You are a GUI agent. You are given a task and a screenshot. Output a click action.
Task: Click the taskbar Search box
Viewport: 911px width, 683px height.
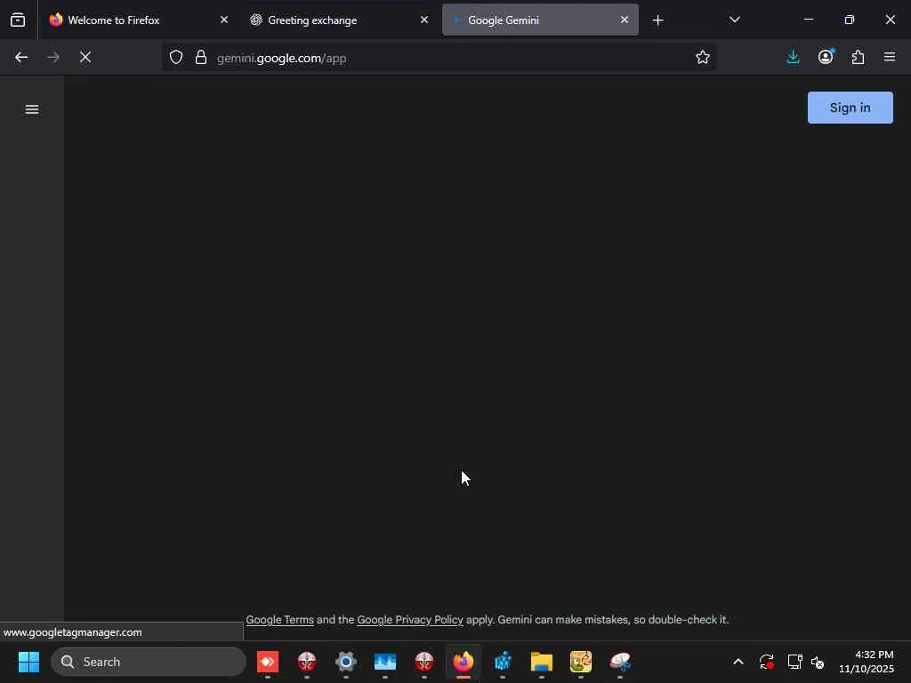(149, 662)
